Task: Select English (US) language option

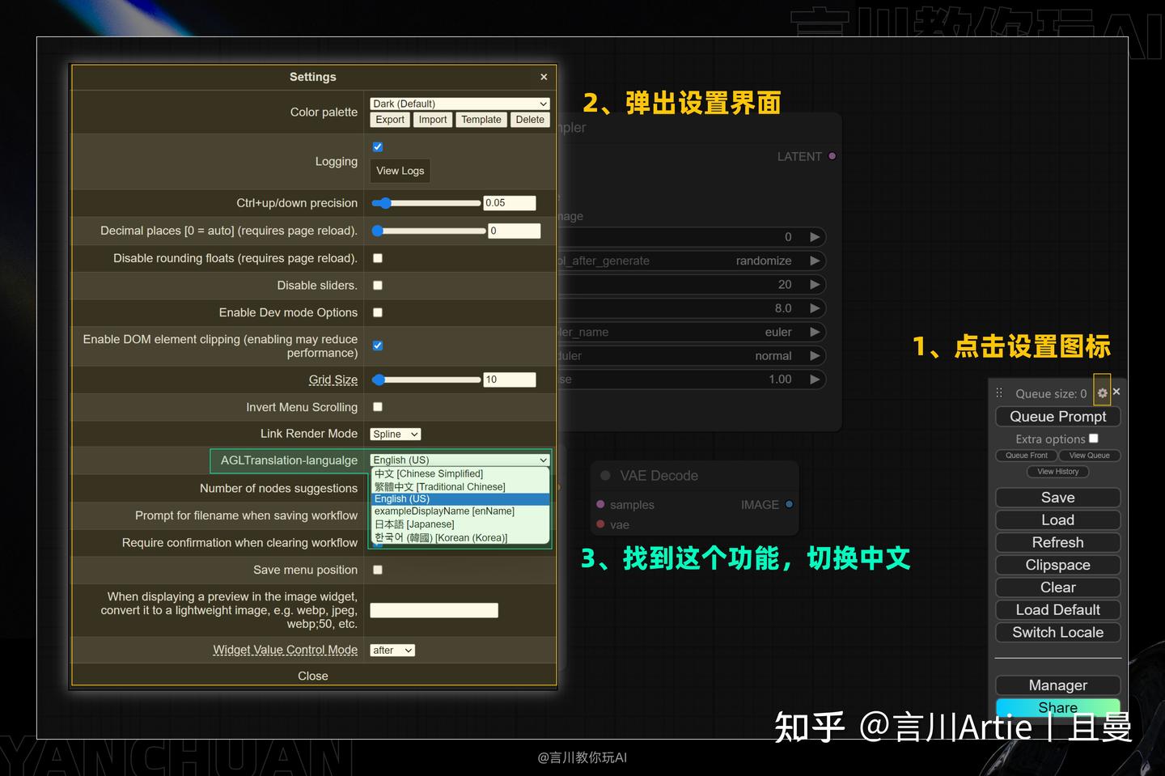Action: point(460,499)
